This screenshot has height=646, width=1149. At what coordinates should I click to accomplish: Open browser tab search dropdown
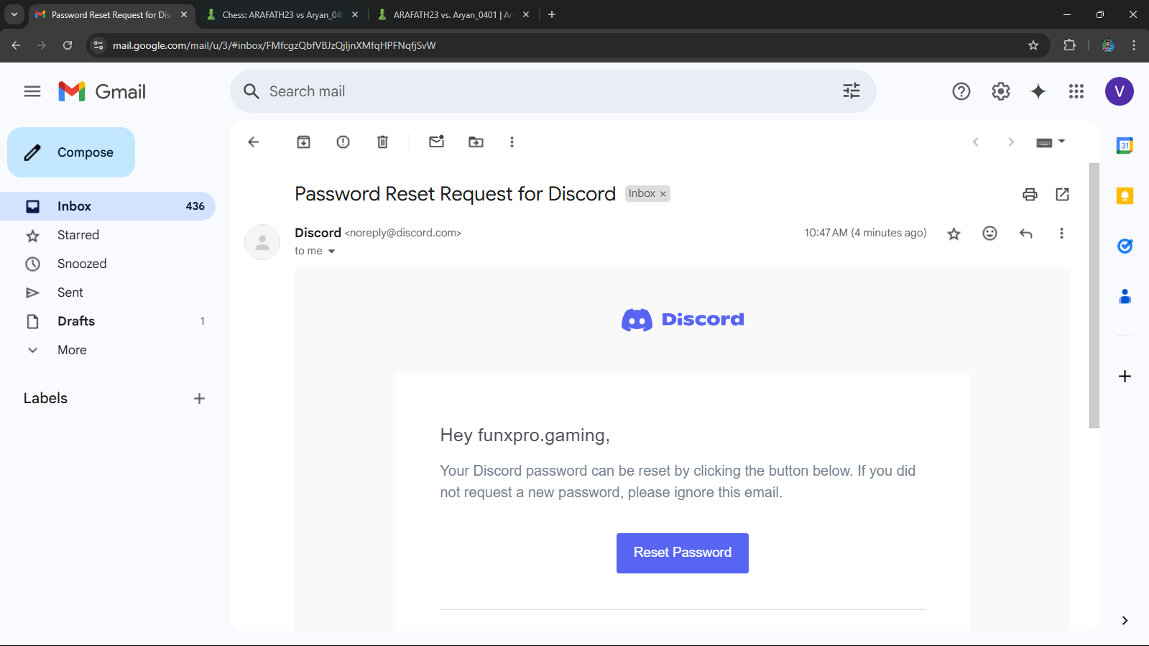[x=14, y=14]
